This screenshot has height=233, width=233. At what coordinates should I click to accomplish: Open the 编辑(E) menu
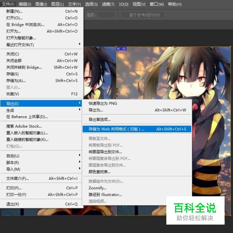tap(25, 4)
